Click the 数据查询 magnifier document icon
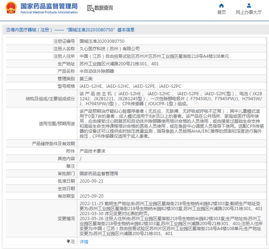 coord(91,8)
